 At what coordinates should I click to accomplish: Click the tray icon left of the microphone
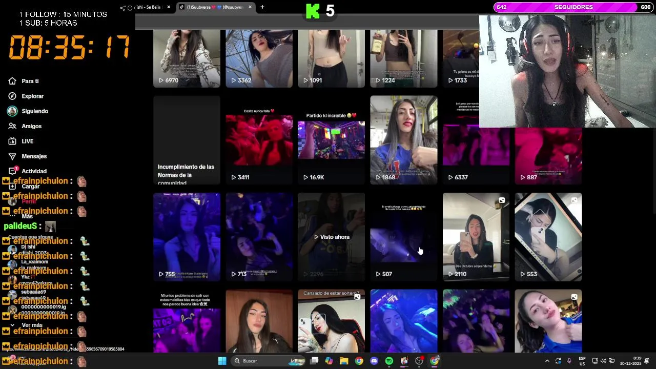pos(558,361)
